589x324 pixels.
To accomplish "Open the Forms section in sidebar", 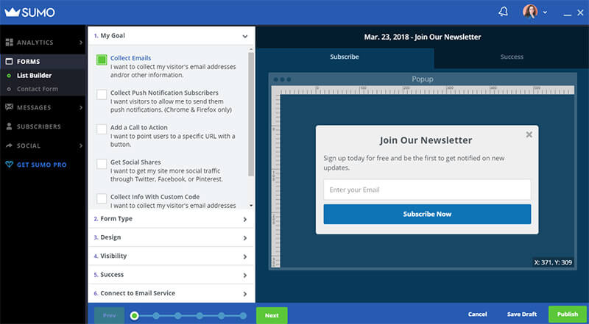I will (43, 62).
